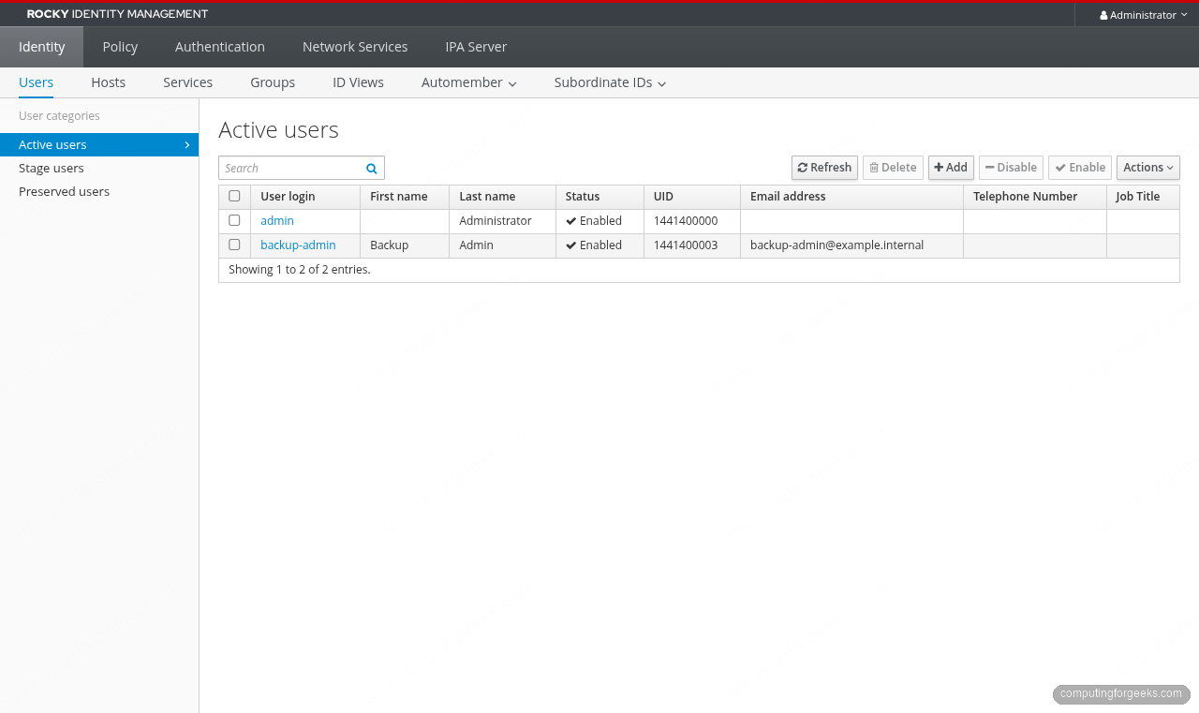Click the Refresh icon above the table

(x=803, y=168)
